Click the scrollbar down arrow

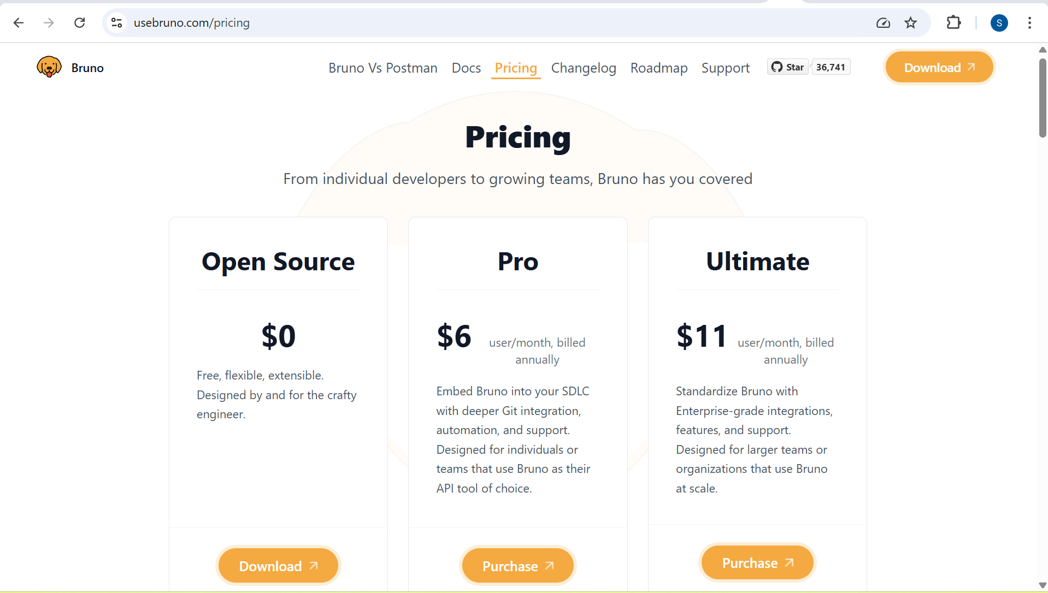click(x=1043, y=585)
